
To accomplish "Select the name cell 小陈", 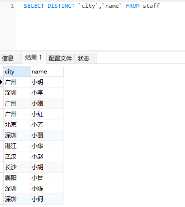I will [x=47, y=189].
